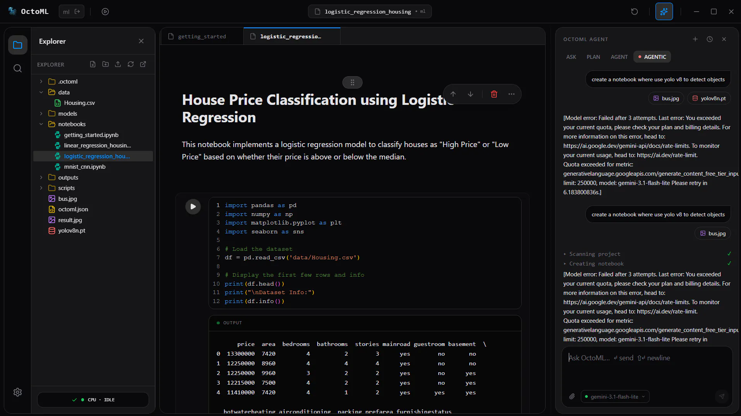The width and height of the screenshot is (741, 416).
Task: Open getting_started.ipynb in Explorer
Action: [93, 135]
